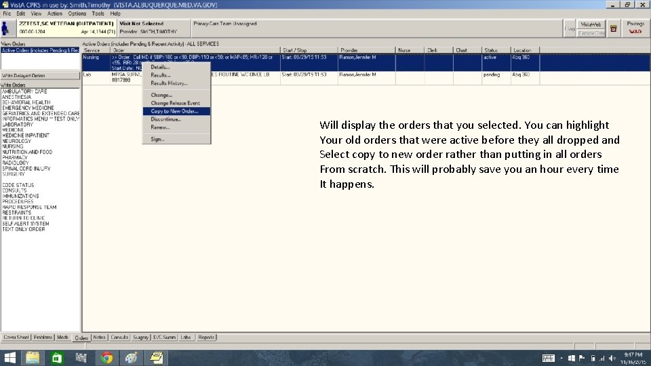Open the Tools menu
Screen dimensions: 651x366
coord(98,14)
